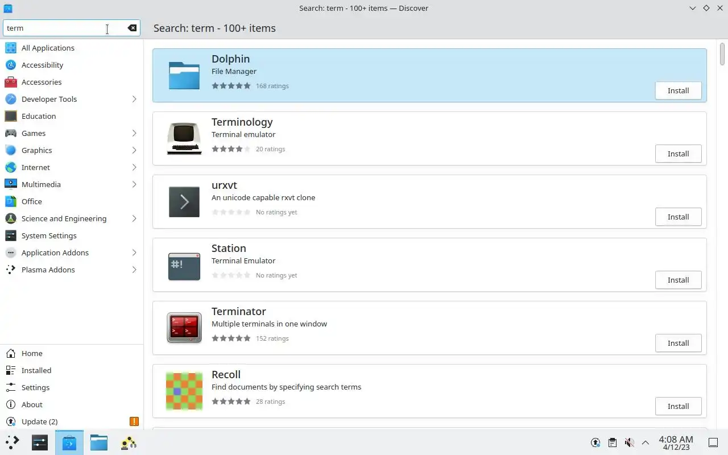This screenshot has width=728, height=455.
Task: Click the Application Addons icon
Action: tap(10, 253)
